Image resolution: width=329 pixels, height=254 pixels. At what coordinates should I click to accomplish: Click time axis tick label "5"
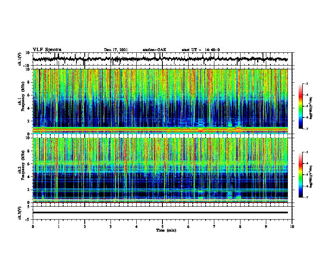tap(162, 227)
